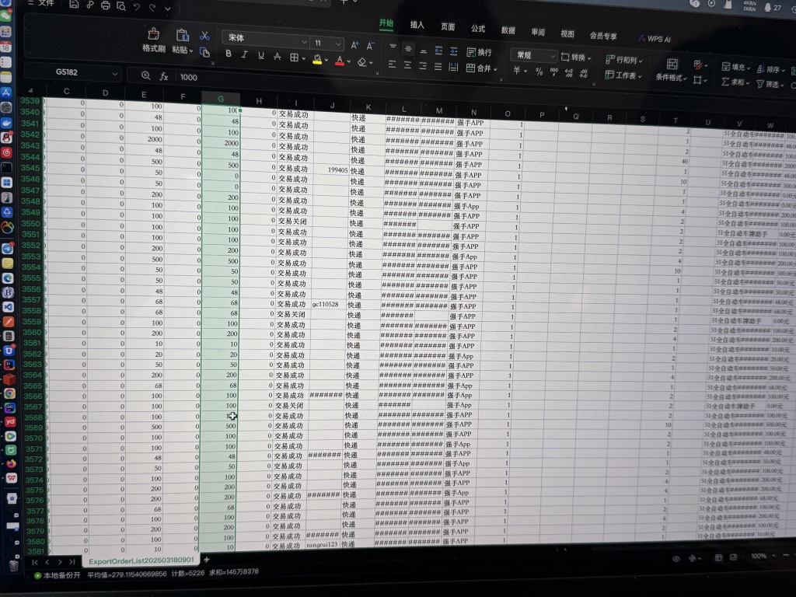Click the strikethrough text icon
Viewport: 796px width, 597px height.
click(278, 56)
